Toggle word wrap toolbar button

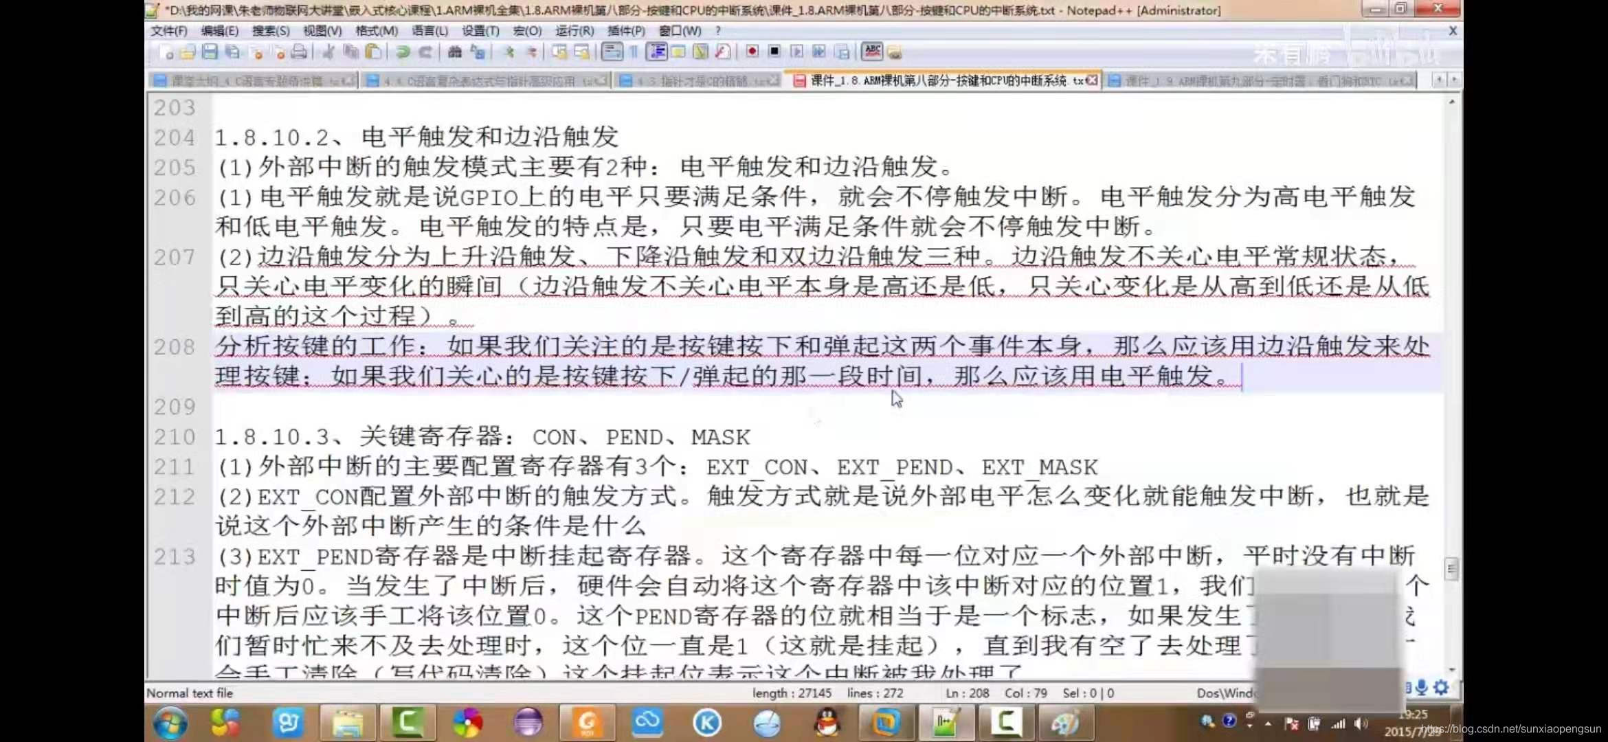[611, 52]
